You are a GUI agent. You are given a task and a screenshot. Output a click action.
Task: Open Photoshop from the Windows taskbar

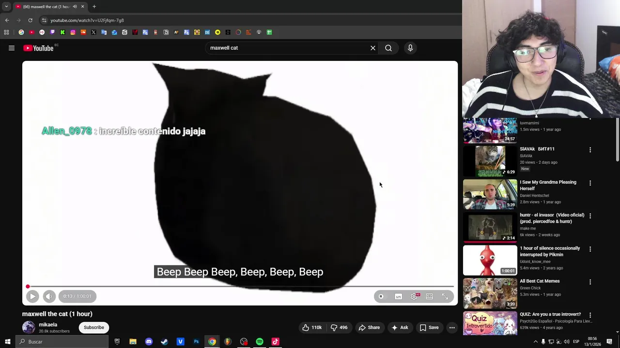196,342
